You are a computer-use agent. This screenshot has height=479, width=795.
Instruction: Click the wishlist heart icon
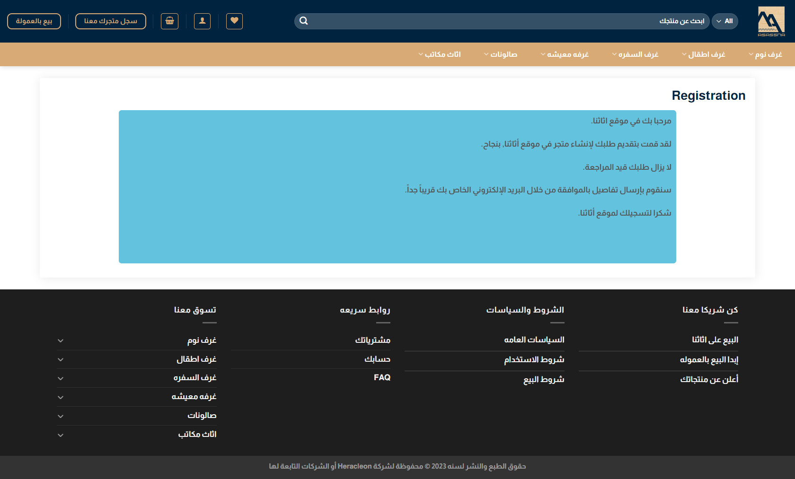[x=234, y=21]
